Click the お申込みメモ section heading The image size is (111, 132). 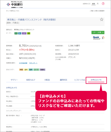(12, 88)
